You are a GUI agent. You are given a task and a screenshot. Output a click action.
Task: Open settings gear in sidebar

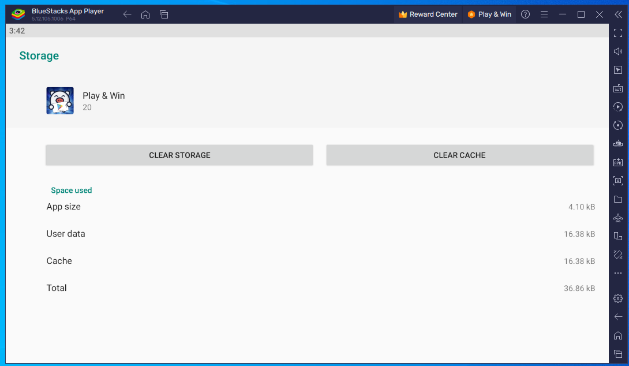(x=618, y=298)
